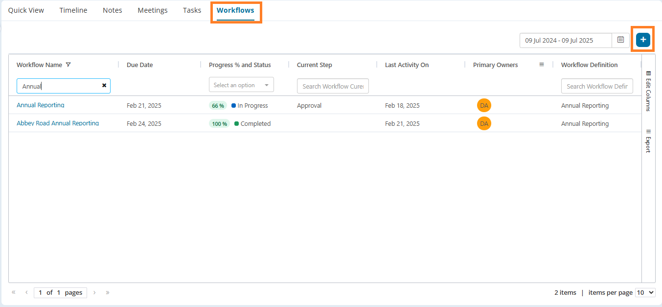Image resolution: width=662 pixels, height=307 pixels.
Task: Open the items per page dropdown
Action: [645, 292]
